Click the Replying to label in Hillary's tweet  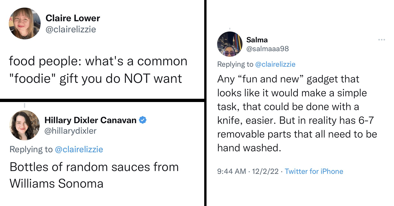(31, 149)
